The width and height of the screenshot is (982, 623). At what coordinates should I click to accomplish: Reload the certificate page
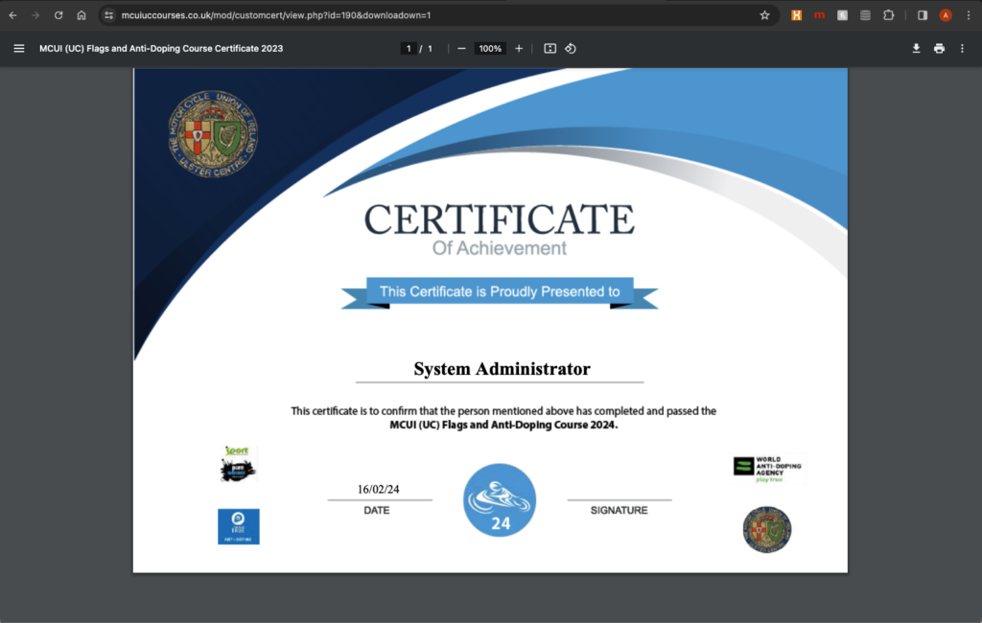pos(59,15)
